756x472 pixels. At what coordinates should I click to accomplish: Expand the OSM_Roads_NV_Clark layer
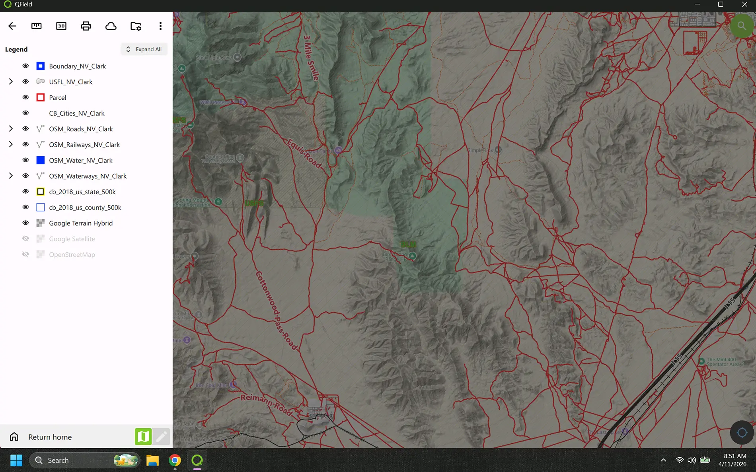pos(11,129)
